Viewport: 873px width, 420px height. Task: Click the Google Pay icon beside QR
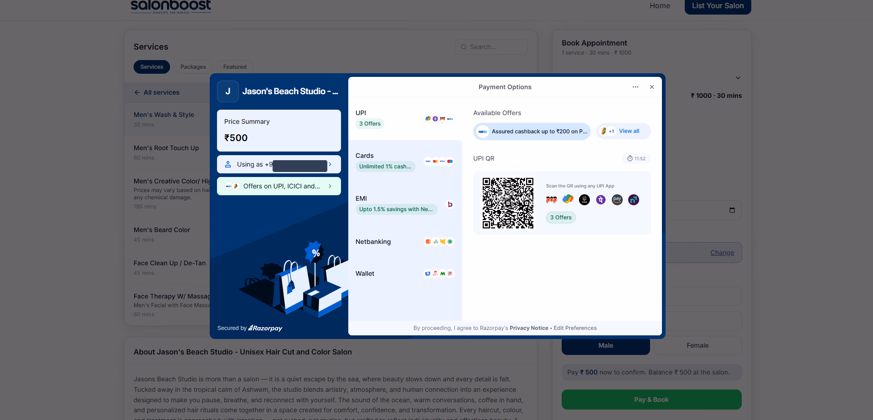click(x=568, y=199)
